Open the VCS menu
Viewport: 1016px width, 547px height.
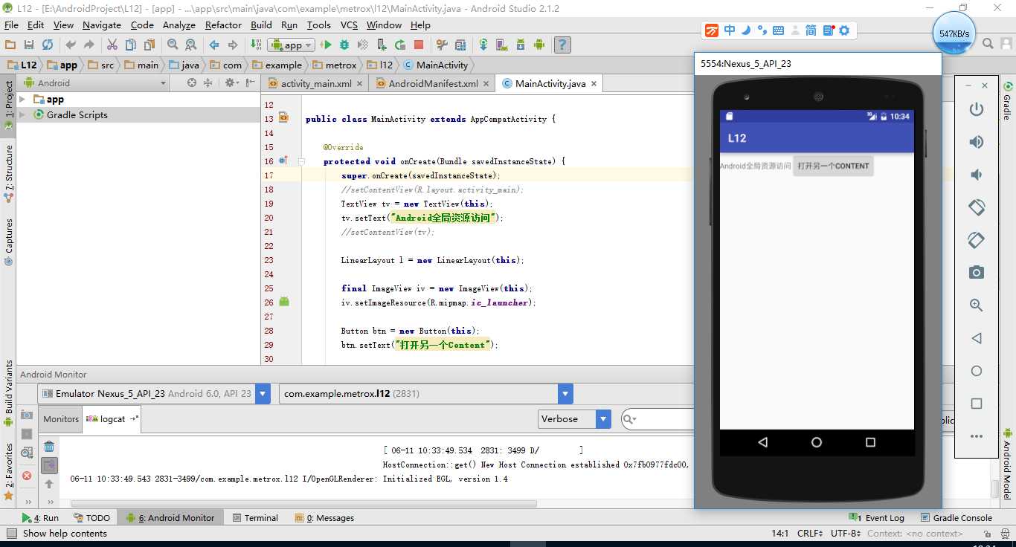pyautogui.click(x=349, y=25)
